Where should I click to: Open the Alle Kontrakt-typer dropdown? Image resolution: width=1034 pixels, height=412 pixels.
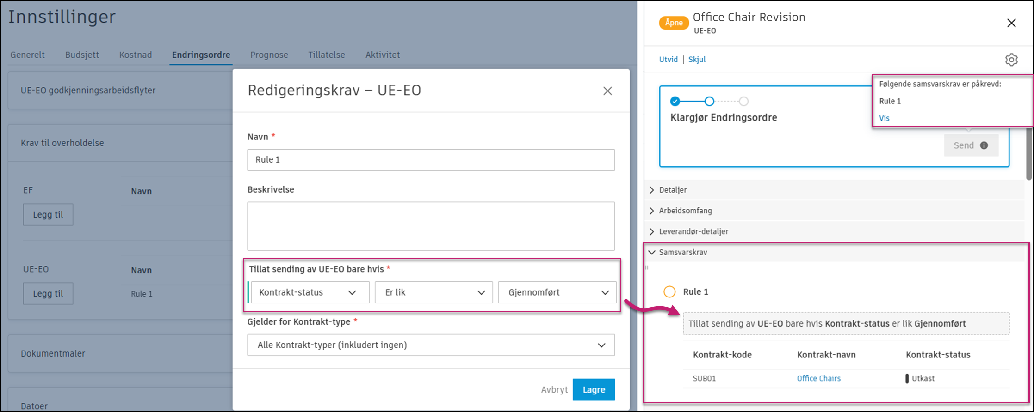point(431,345)
